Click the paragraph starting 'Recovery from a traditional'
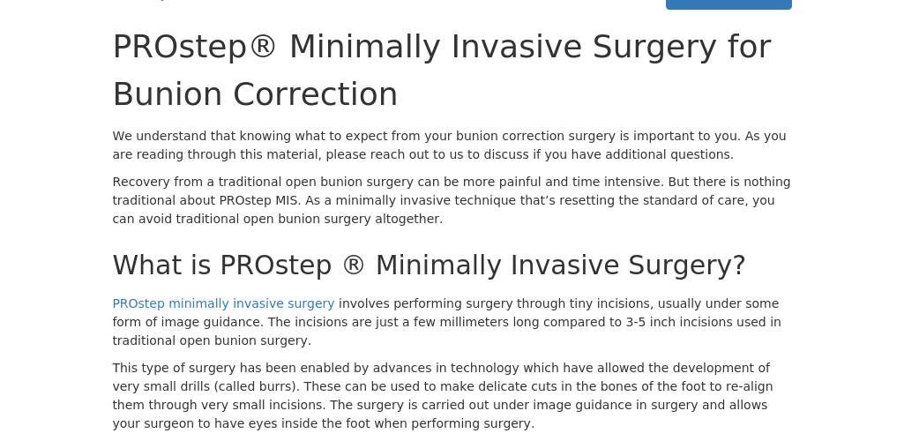904x441 pixels. point(451,200)
